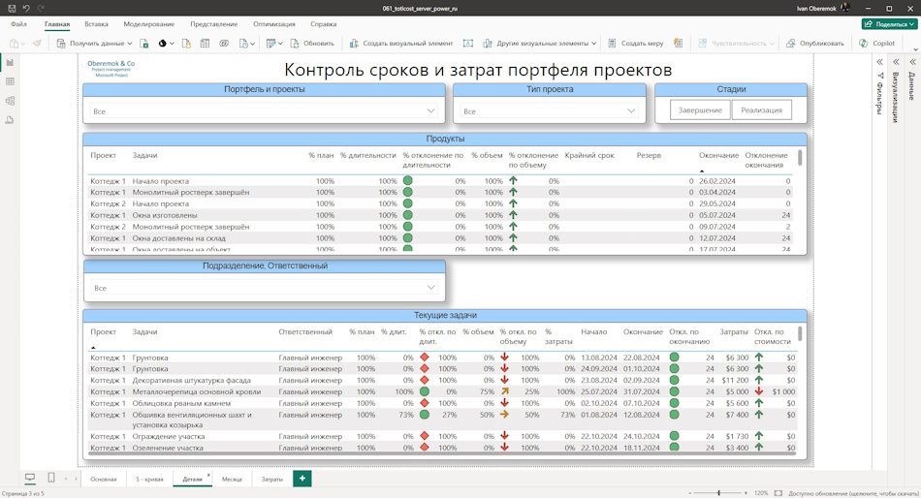Insert a text box with its icon
Viewport: 921px width, 498px height.
pyautogui.click(x=468, y=43)
